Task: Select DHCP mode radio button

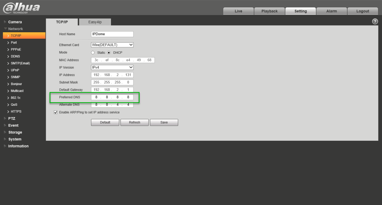Action: 109,53
